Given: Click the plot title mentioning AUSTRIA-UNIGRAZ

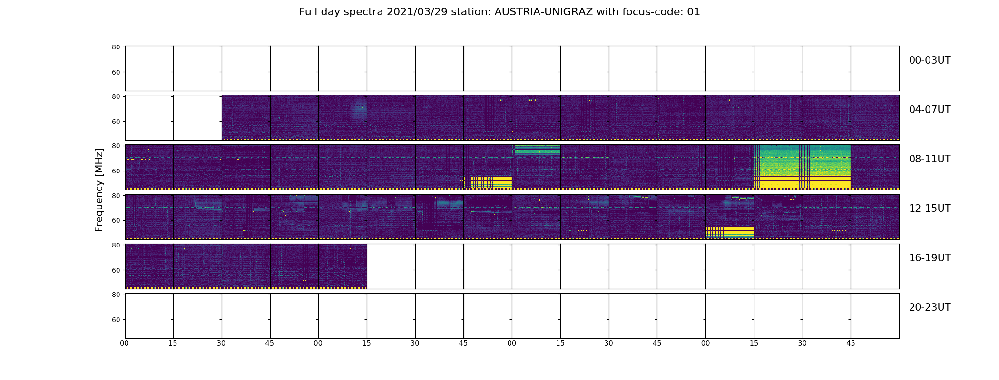Looking at the screenshot, I should click(x=499, y=12).
